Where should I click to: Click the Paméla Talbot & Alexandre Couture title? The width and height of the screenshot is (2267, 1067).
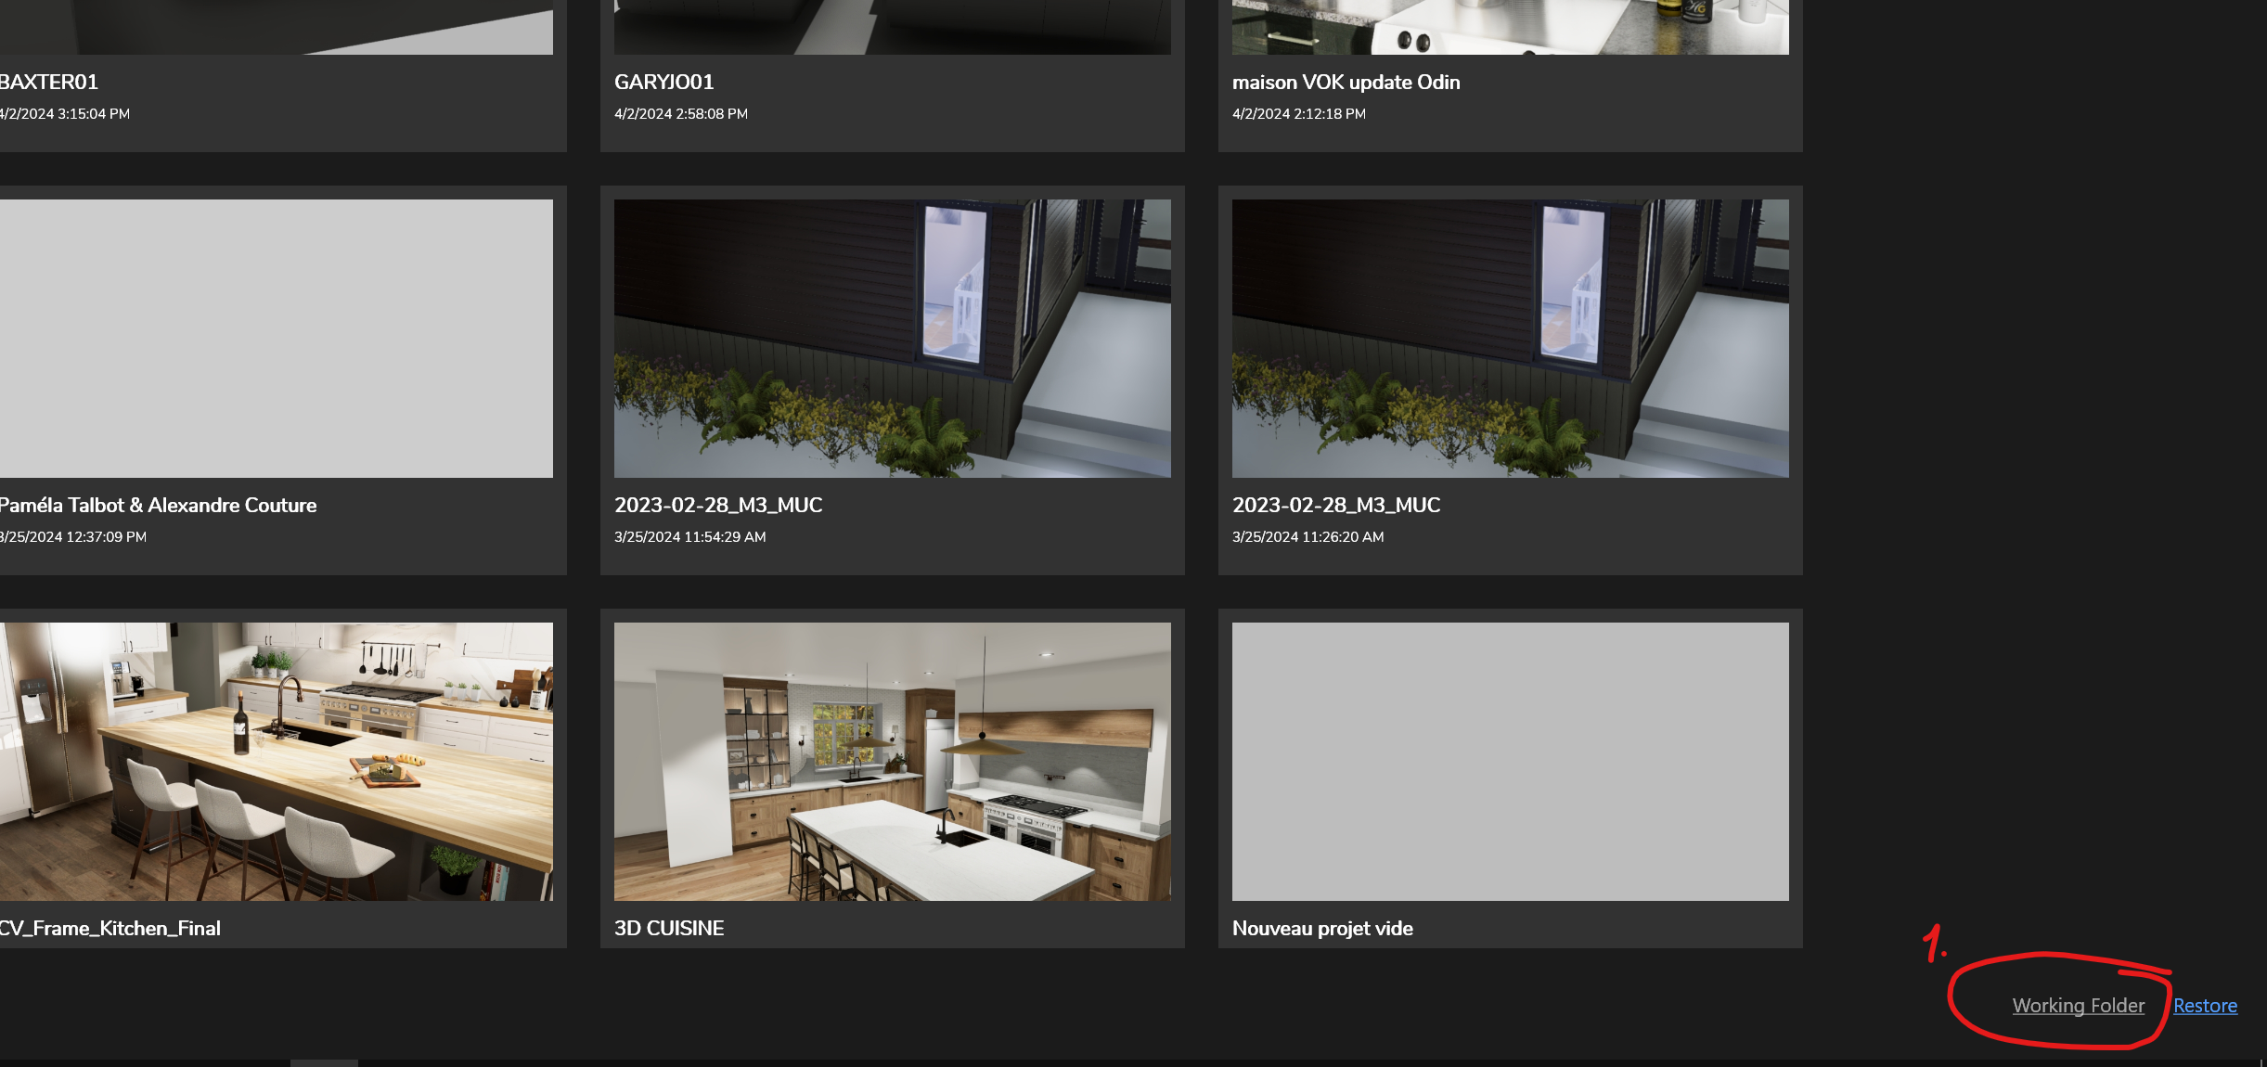pos(158,505)
